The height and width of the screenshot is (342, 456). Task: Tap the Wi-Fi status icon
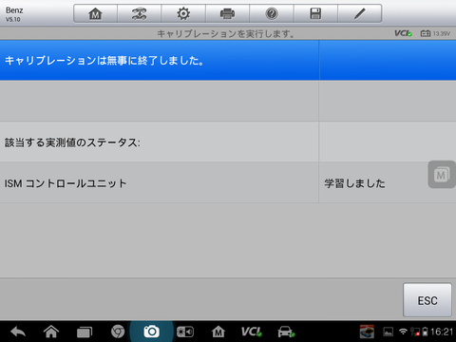point(403,332)
